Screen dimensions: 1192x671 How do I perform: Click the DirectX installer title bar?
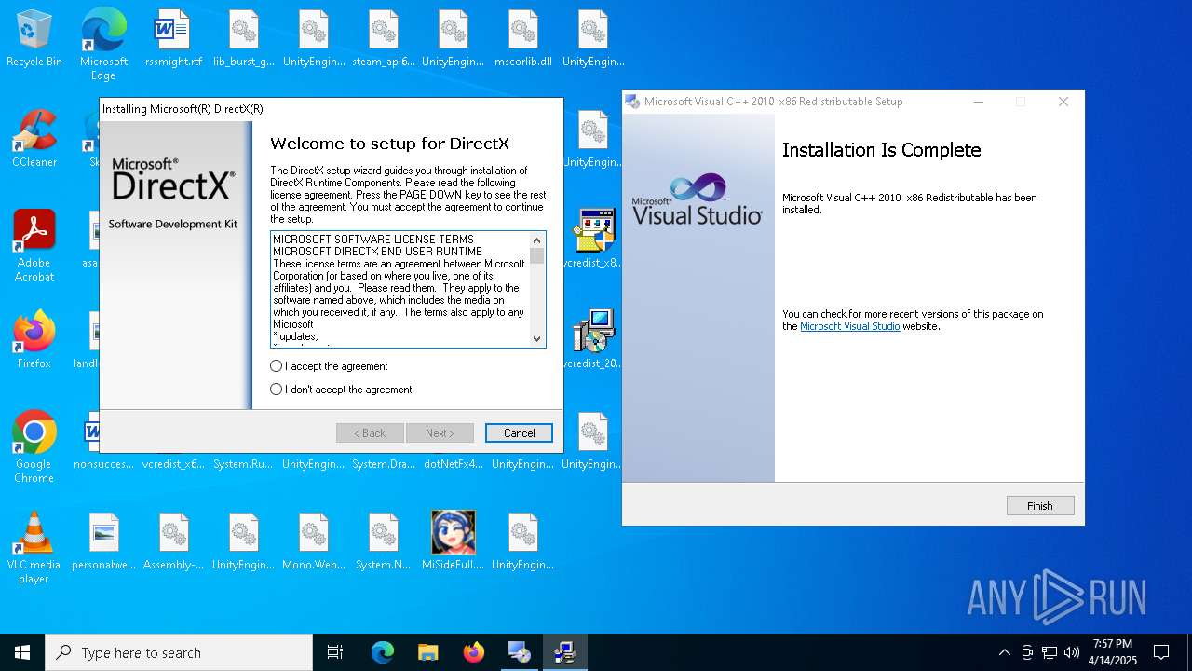332,109
